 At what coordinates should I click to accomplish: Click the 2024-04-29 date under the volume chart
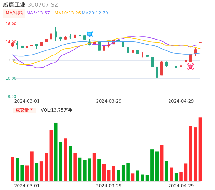(x=181, y=186)
